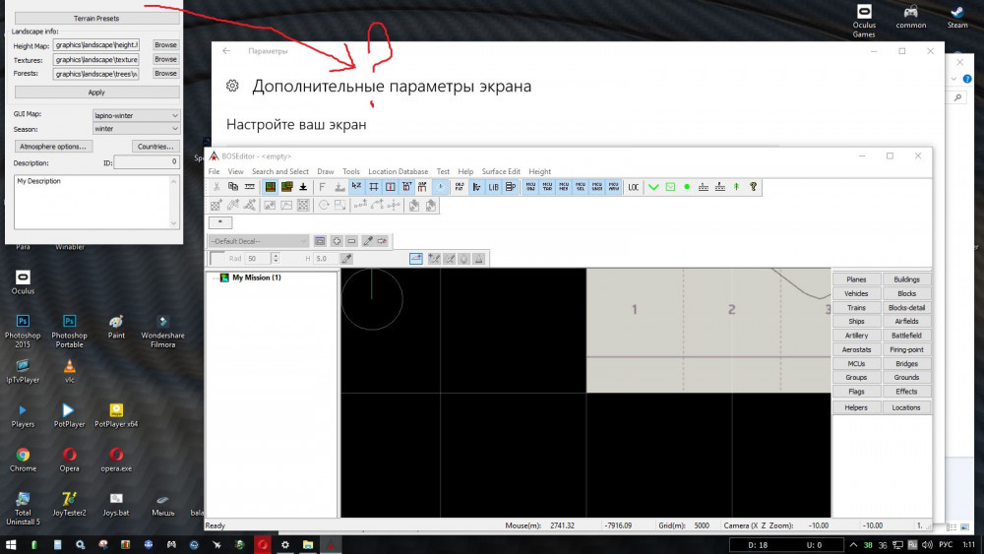The width and height of the screenshot is (984, 554).
Task: Toggle the green dot toolbar button
Action: (687, 186)
